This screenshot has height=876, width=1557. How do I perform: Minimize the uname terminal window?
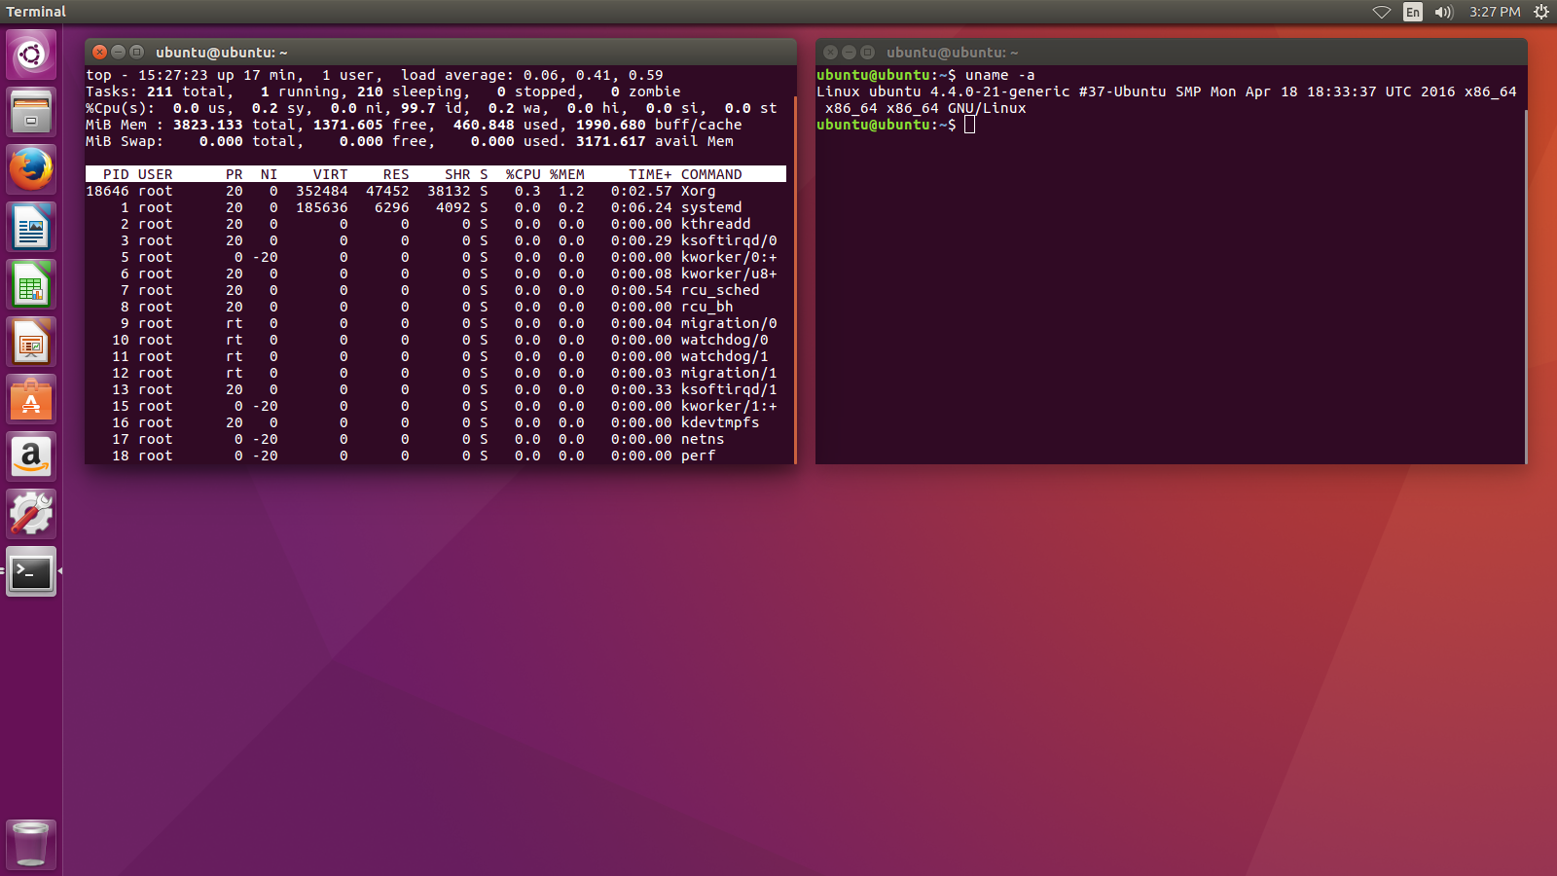point(849,53)
